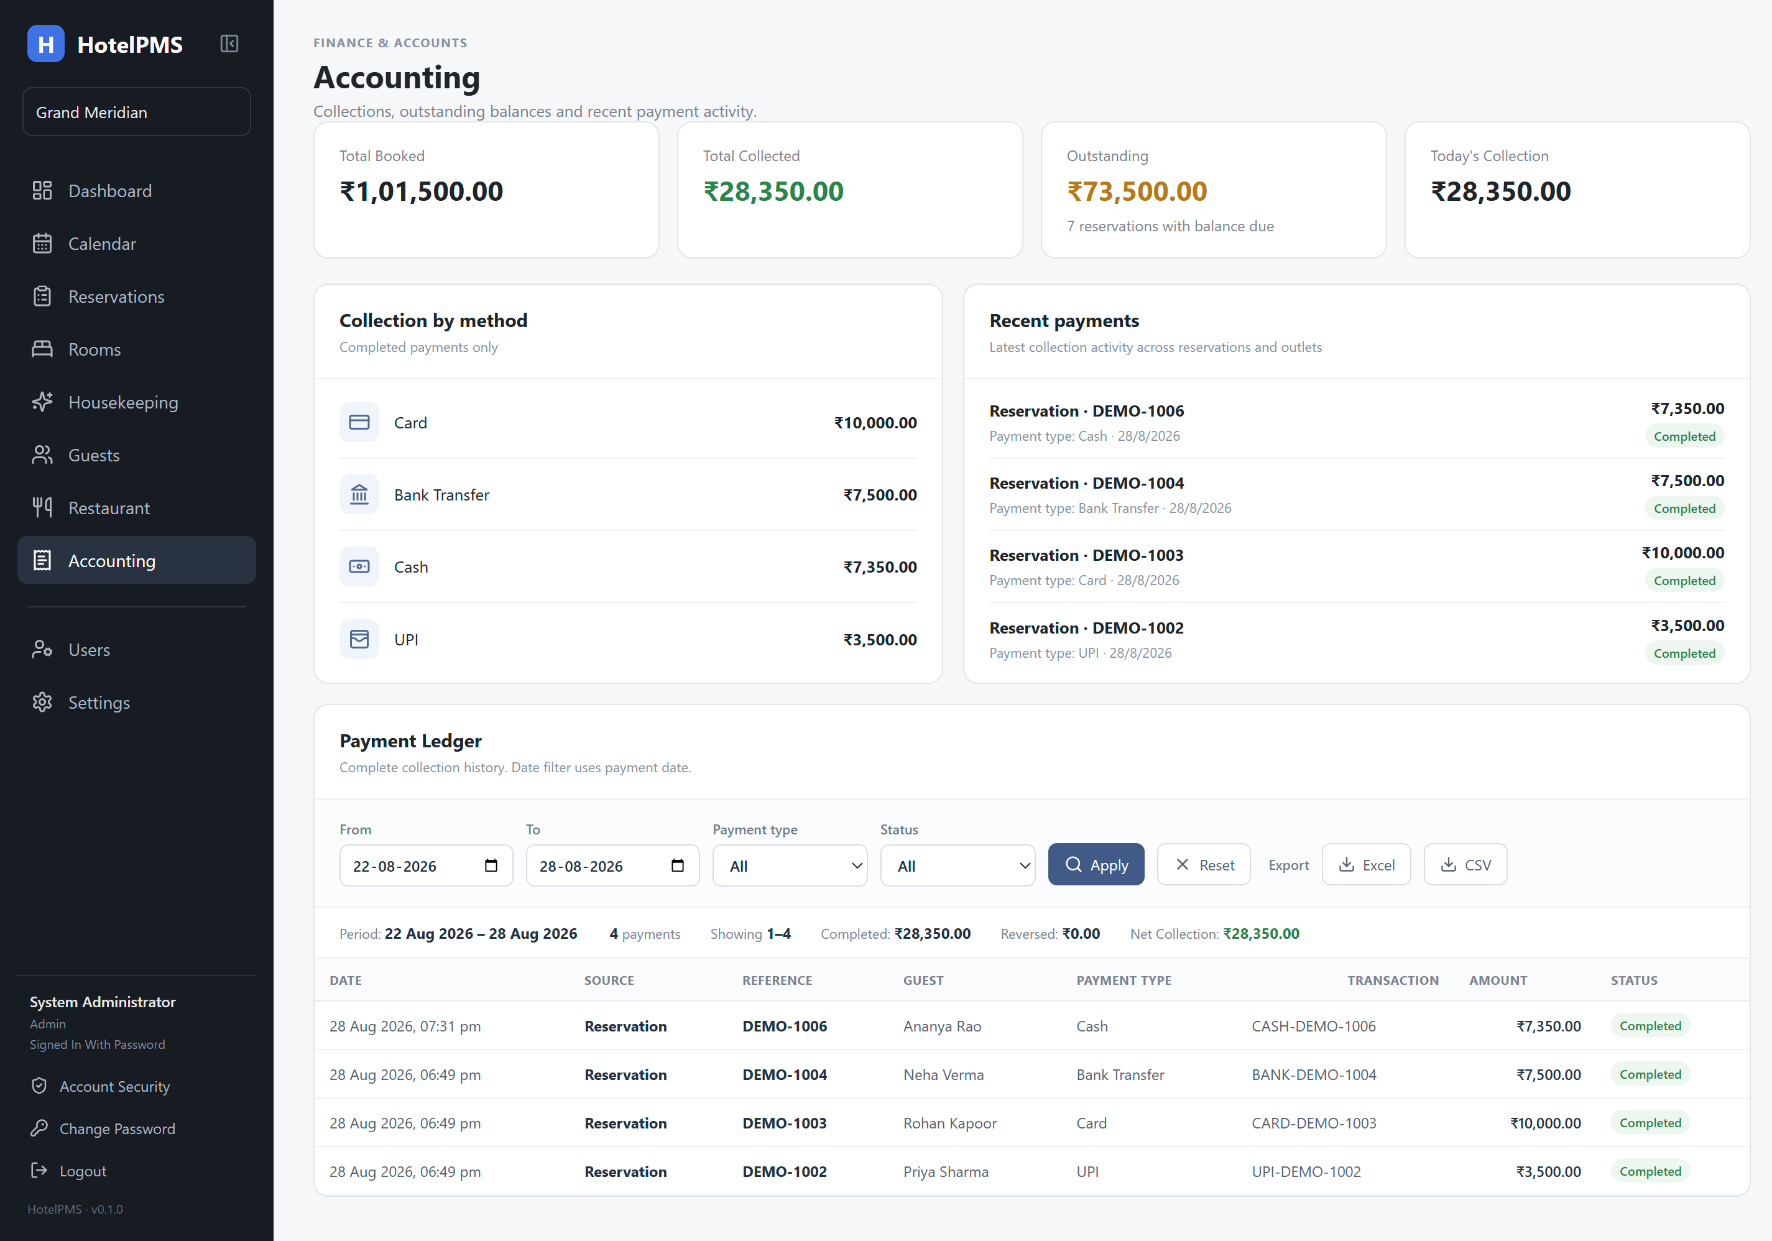Click the From date input field
Image resolution: width=1772 pixels, height=1241 pixels.
point(426,866)
